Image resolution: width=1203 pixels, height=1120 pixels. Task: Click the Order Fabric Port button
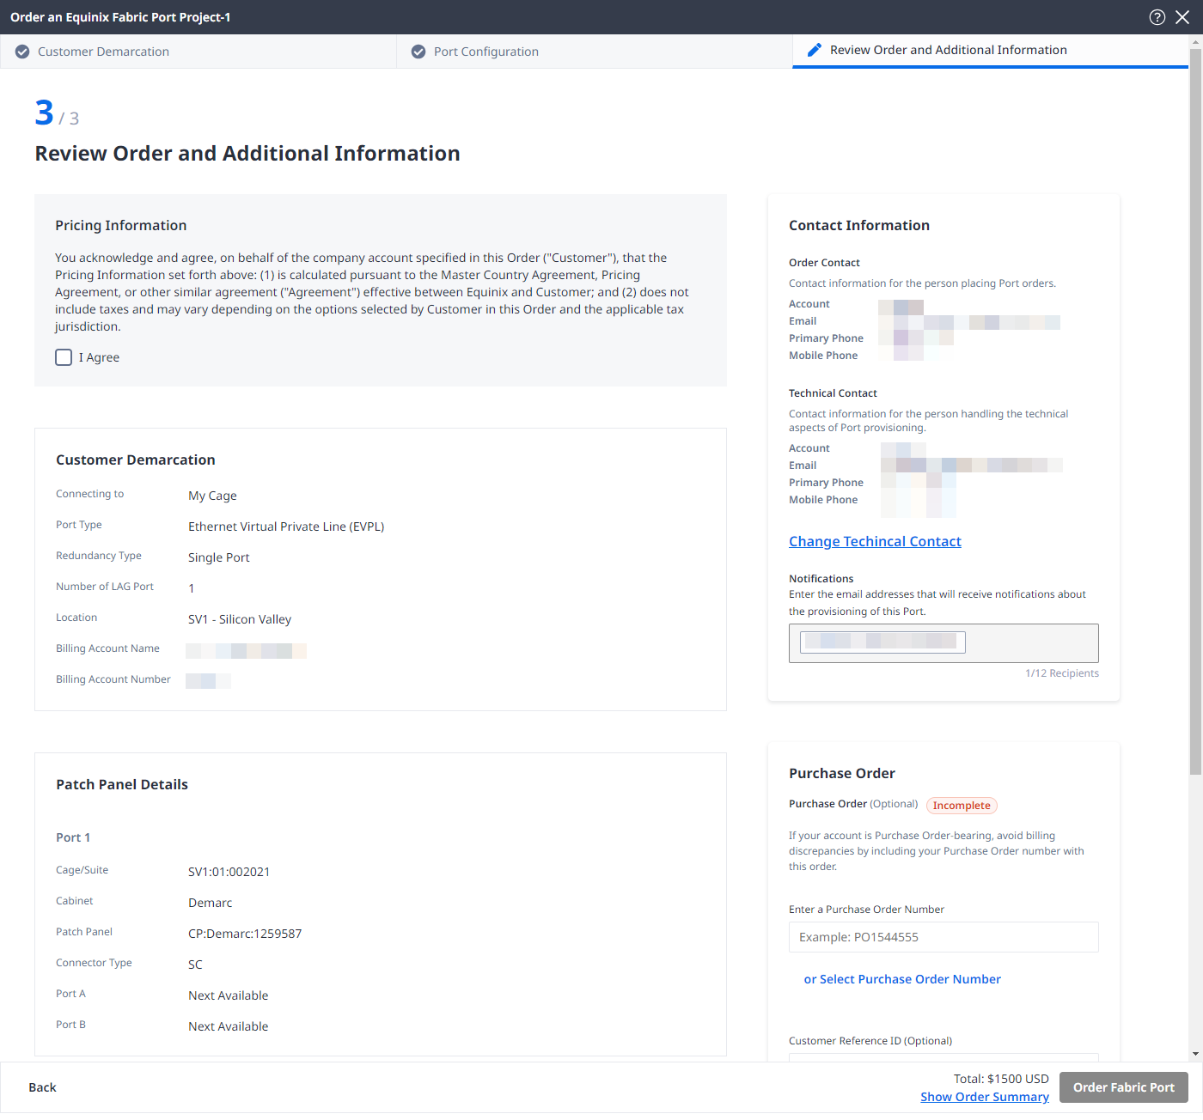1124,1087
